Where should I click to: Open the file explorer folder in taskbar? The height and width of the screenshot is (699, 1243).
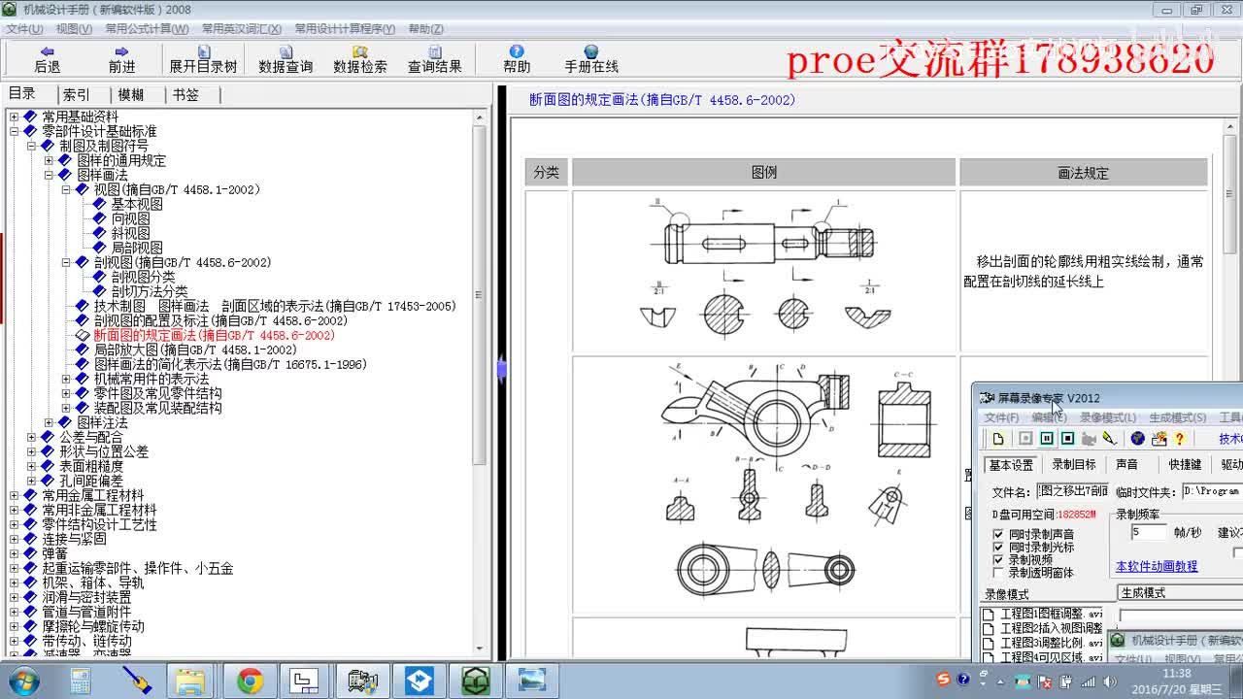188,682
